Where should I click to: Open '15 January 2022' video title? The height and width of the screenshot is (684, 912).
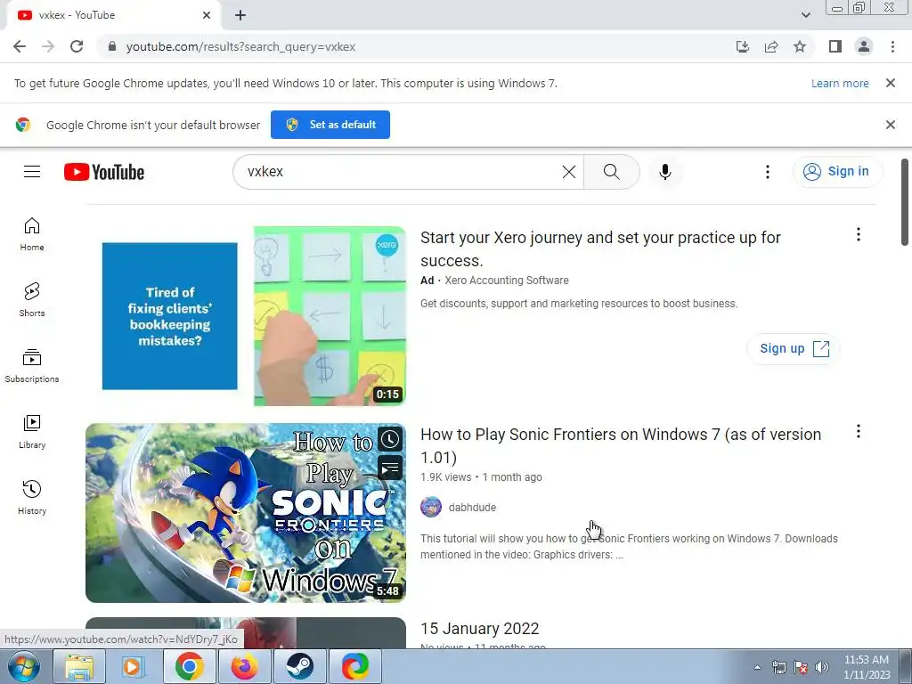click(x=480, y=628)
